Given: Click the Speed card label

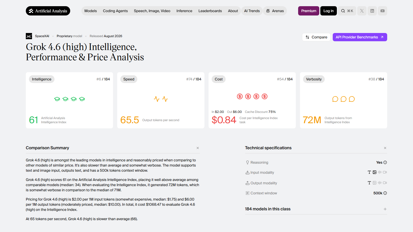Looking at the screenshot, I should pyautogui.click(x=129, y=79).
